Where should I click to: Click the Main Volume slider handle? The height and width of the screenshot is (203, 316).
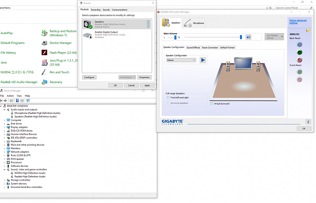241,37
